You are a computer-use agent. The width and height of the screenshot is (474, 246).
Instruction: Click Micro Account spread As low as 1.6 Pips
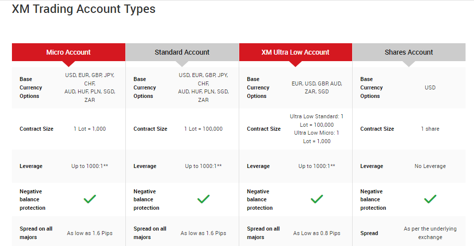tap(90, 233)
